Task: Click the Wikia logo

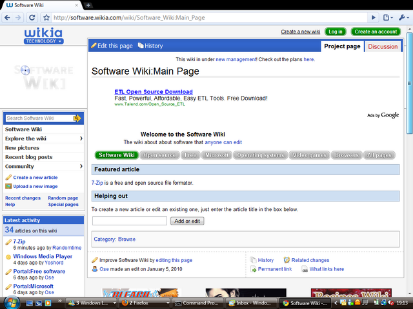Action: tap(43, 33)
